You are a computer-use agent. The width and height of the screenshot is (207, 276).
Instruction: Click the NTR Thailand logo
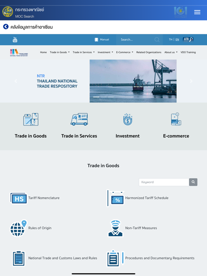tap(19, 52)
